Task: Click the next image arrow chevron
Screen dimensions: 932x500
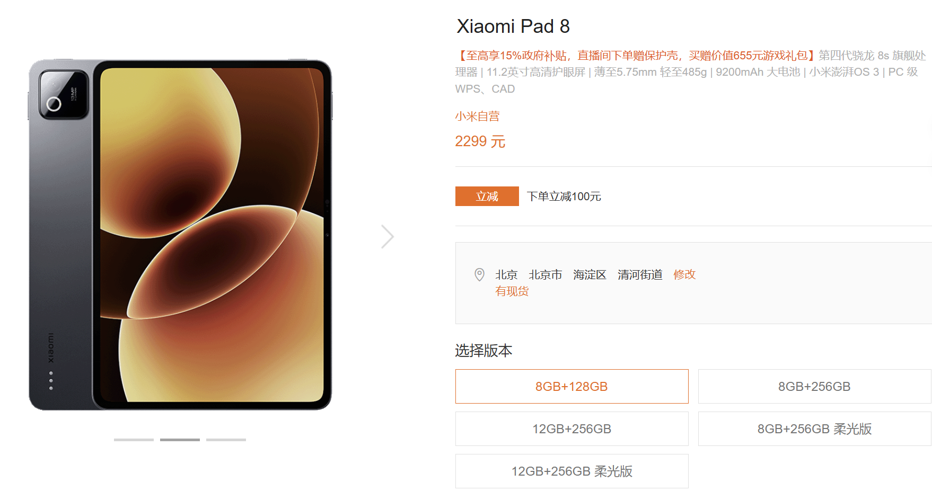Action: (x=388, y=237)
